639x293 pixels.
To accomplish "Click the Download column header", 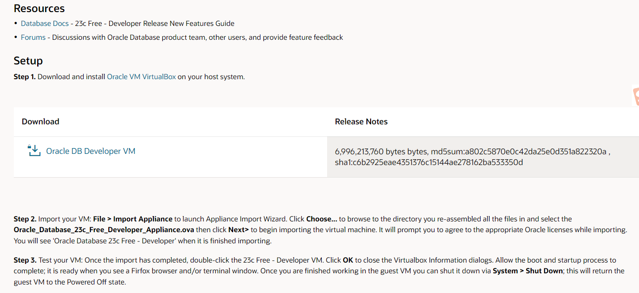I will click(x=40, y=122).
